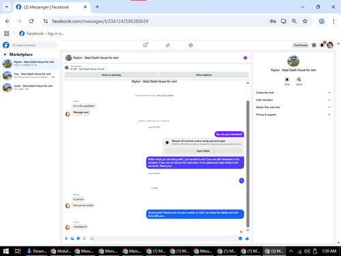Go back in Chrome navigation
Image resolution: width=341 pixels, height=256 pixels.
point(8,21)
